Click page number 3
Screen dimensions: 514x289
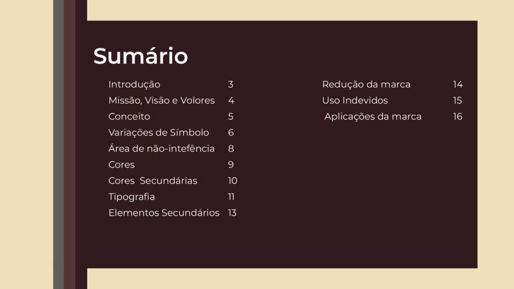[x=230, y=84]
